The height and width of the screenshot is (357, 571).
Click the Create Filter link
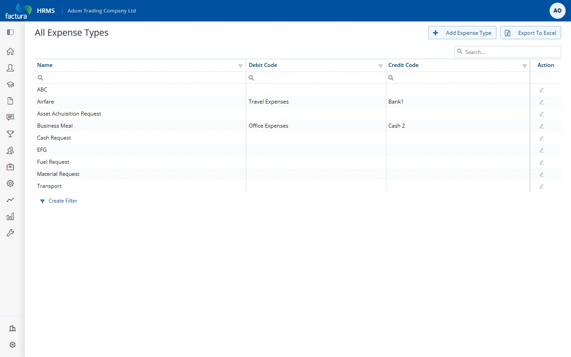[x=63, y=201]
